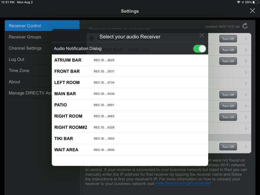The width and height of the screenshot is (260, 195).
Task: Tap the Wi-Fi status icon
Action: 238,2
